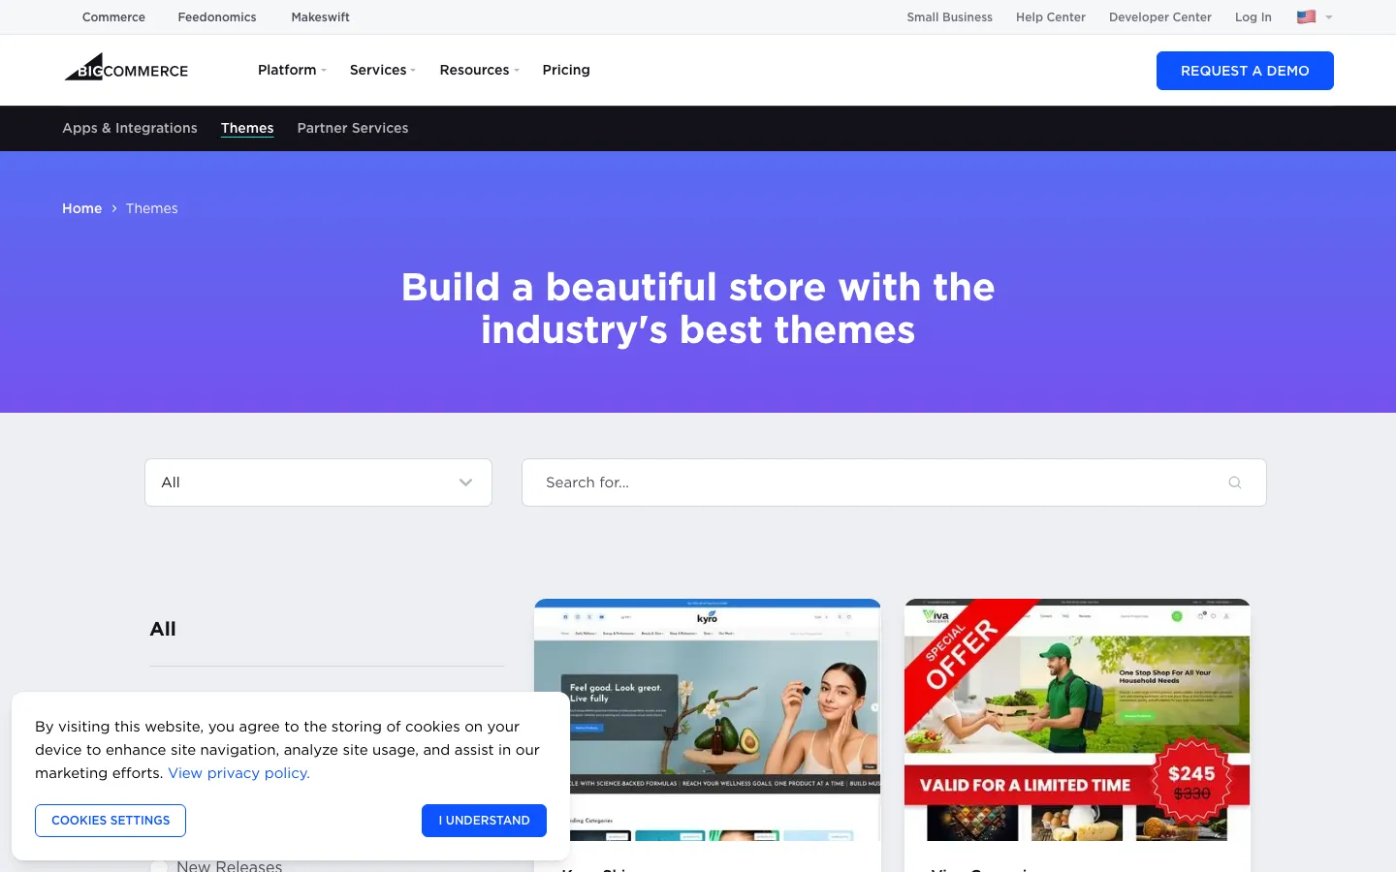Select the Themes tab
Screen dimensions: 1396x872
click(x=247, y=128)
